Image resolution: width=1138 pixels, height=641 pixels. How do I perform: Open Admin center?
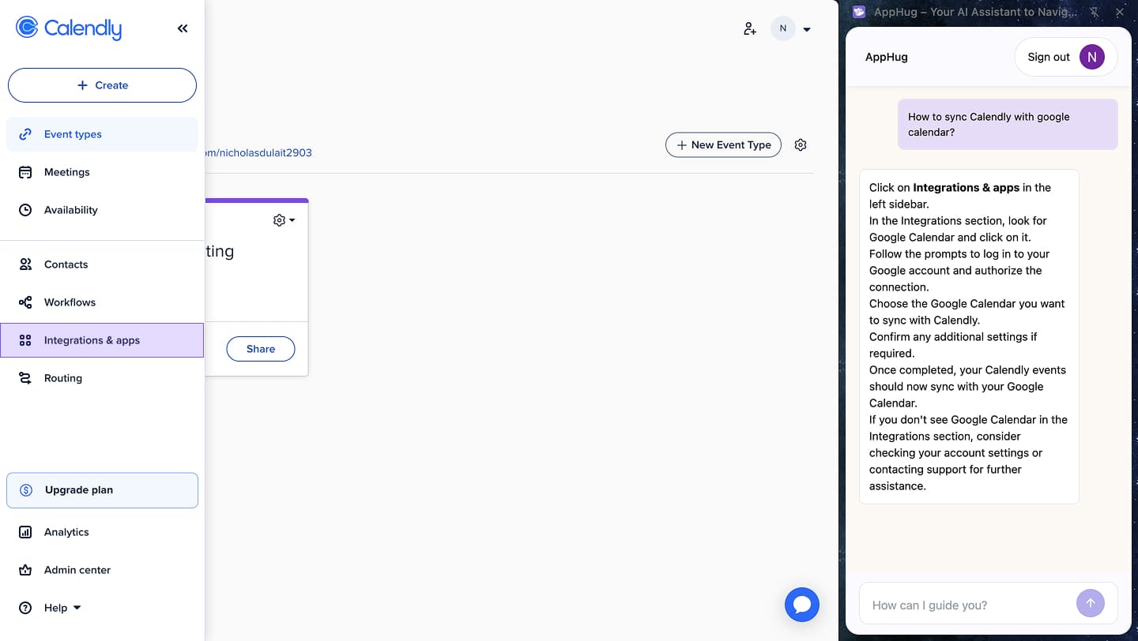[x=102, y=570]
